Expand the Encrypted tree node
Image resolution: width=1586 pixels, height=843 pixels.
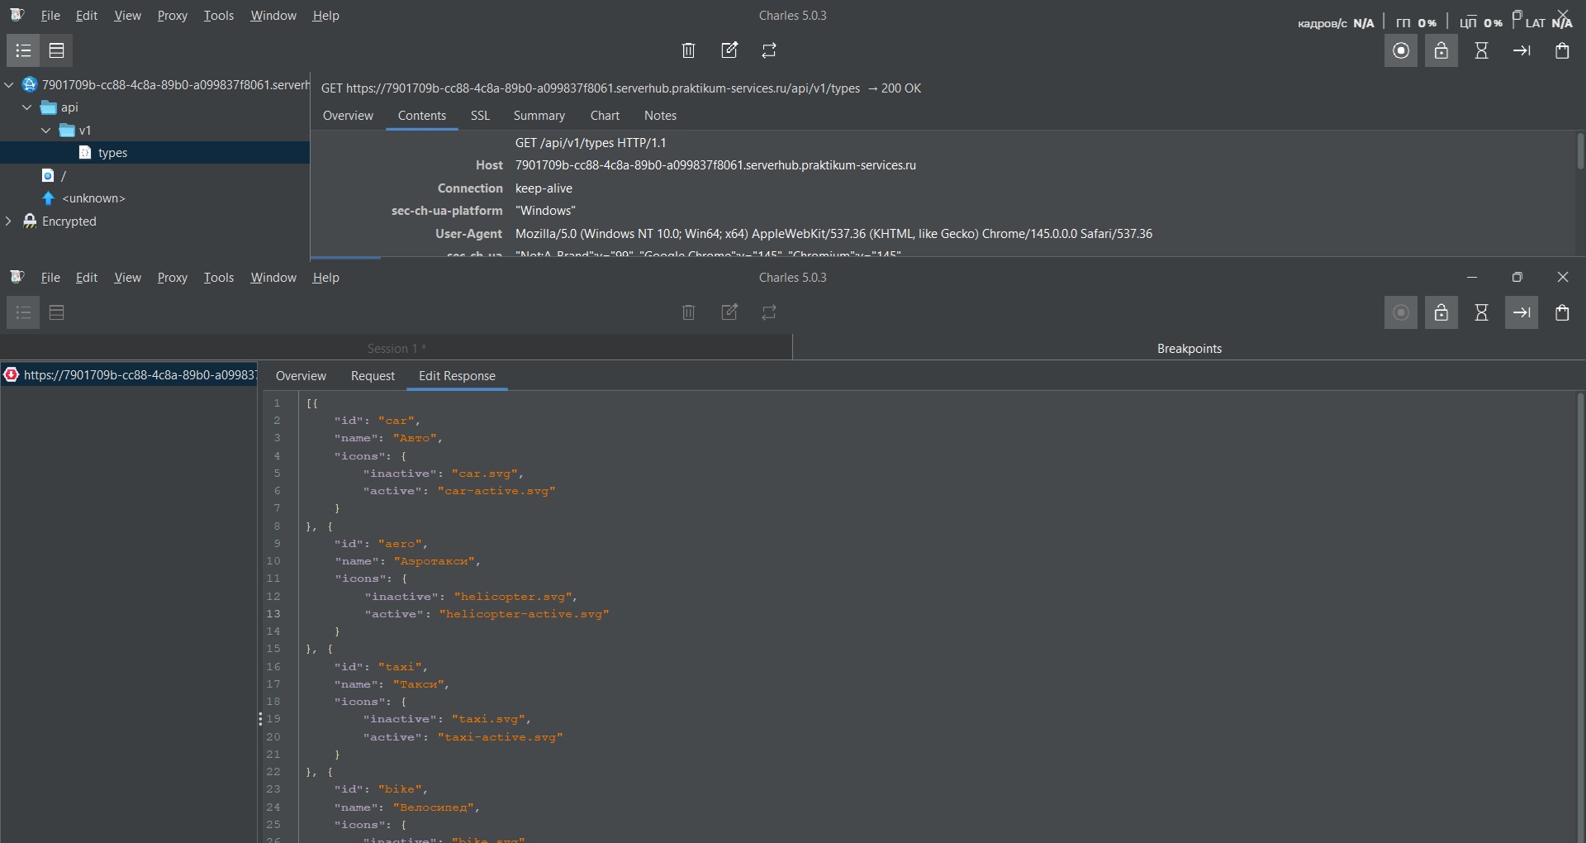(x=9, y=221)
